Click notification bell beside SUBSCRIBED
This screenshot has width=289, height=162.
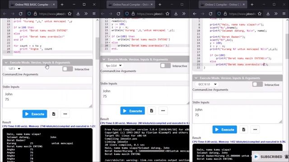point(287,157)
